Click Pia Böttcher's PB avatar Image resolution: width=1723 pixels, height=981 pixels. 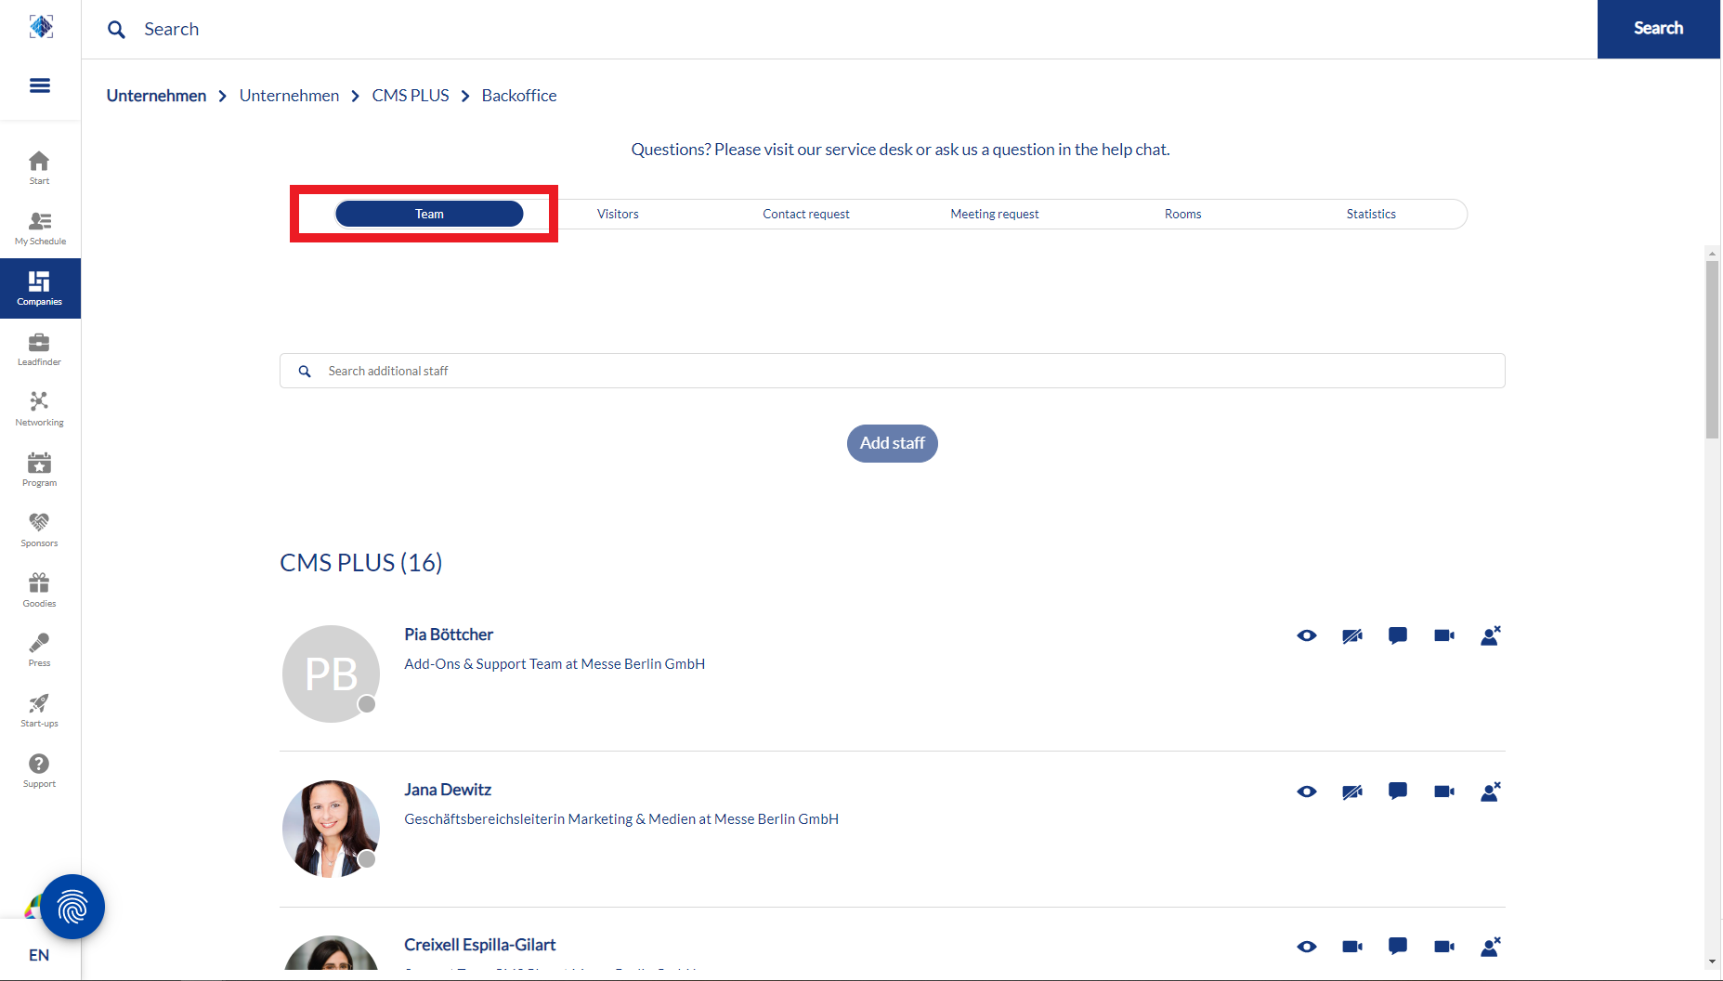point(331,674)
